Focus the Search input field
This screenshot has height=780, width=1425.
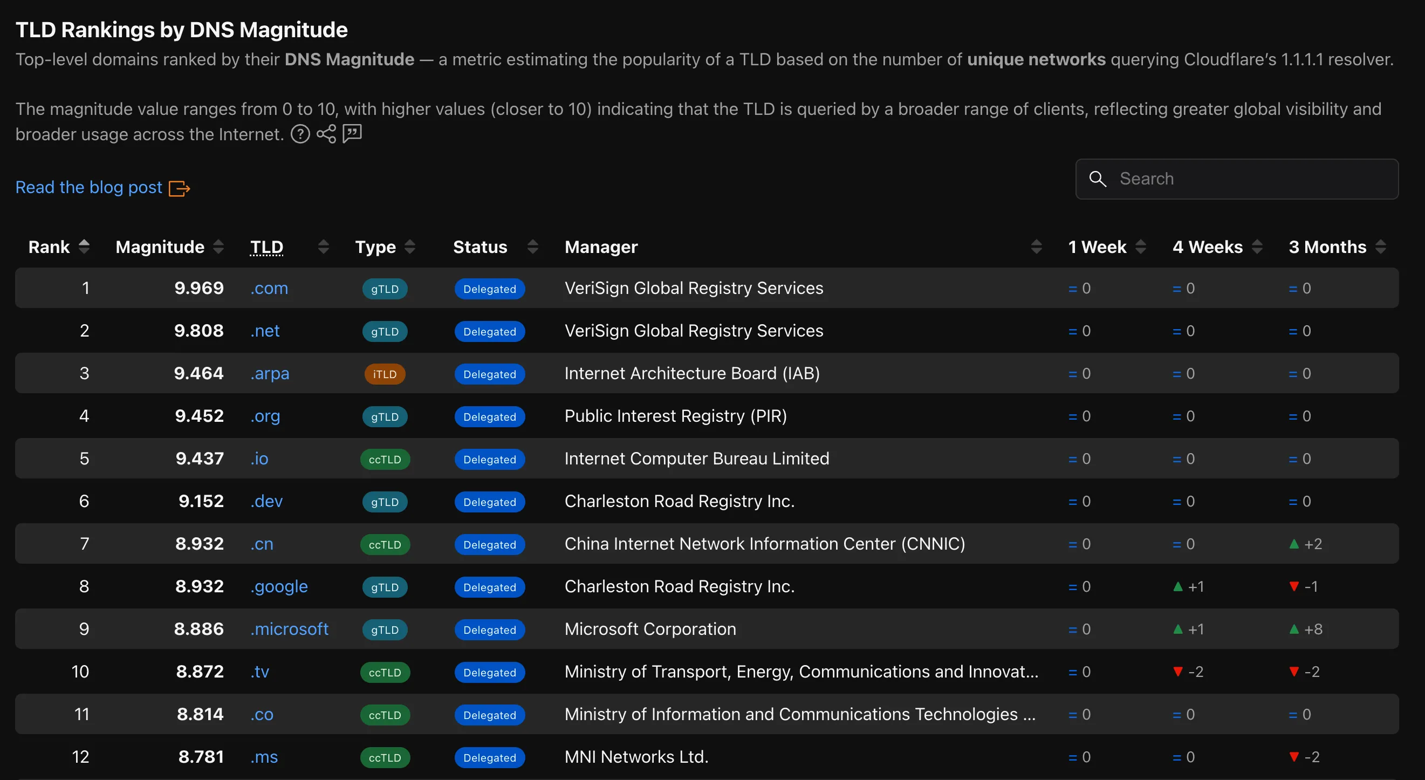point(1237,179)
